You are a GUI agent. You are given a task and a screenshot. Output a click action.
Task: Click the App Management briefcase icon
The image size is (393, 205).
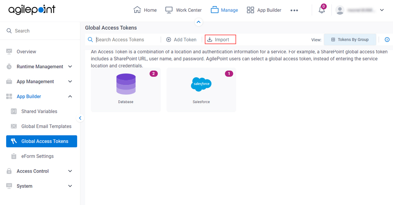pos(9,82)
